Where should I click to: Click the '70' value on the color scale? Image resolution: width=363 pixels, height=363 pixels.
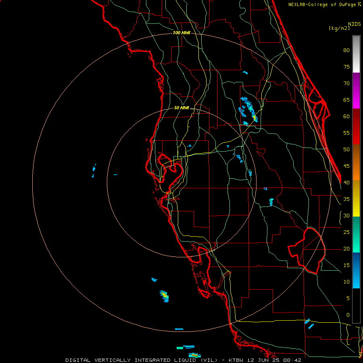tap(346, 83)
